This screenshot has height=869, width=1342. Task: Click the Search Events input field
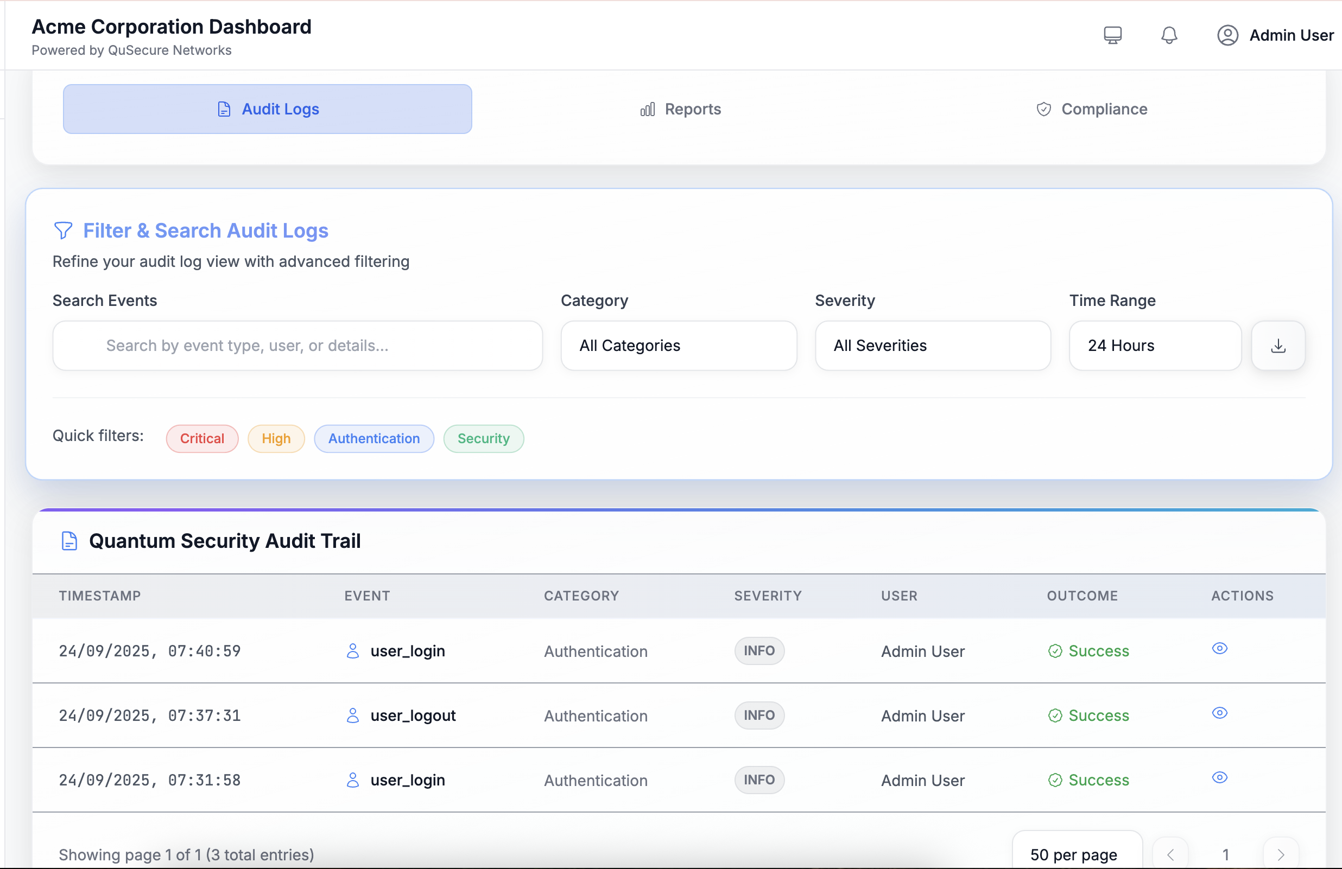click(x=297, y=346)
